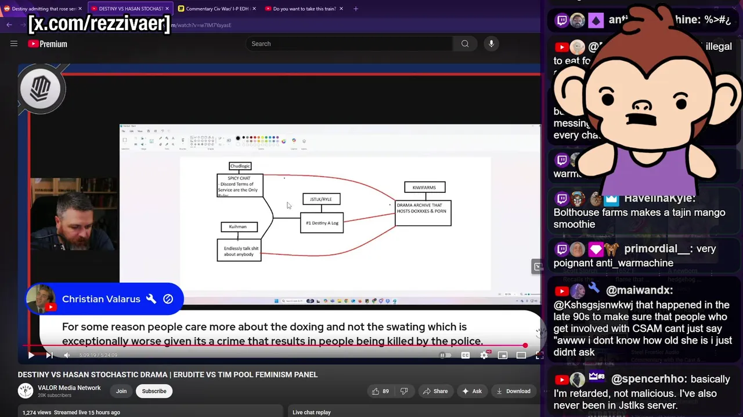Image resolution: width=743 pixels, height=417 pixels.
Task: Click the '#1 Destiny A Log' diagram box
Action: click(x=322, y=223)
